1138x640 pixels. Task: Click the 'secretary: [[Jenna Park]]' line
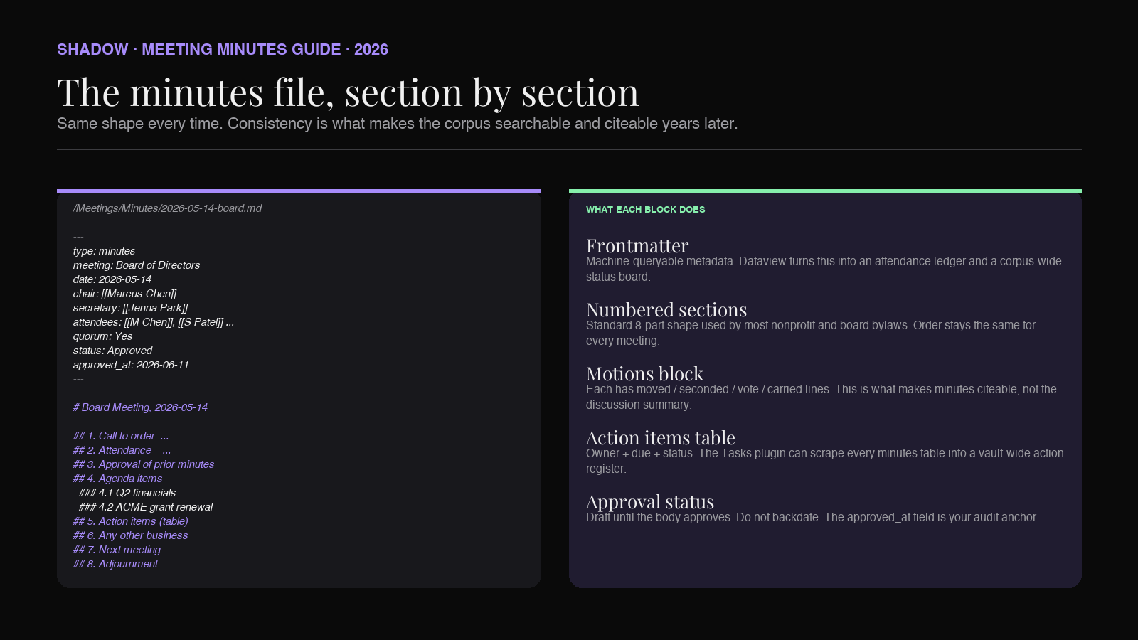[131, 308]
